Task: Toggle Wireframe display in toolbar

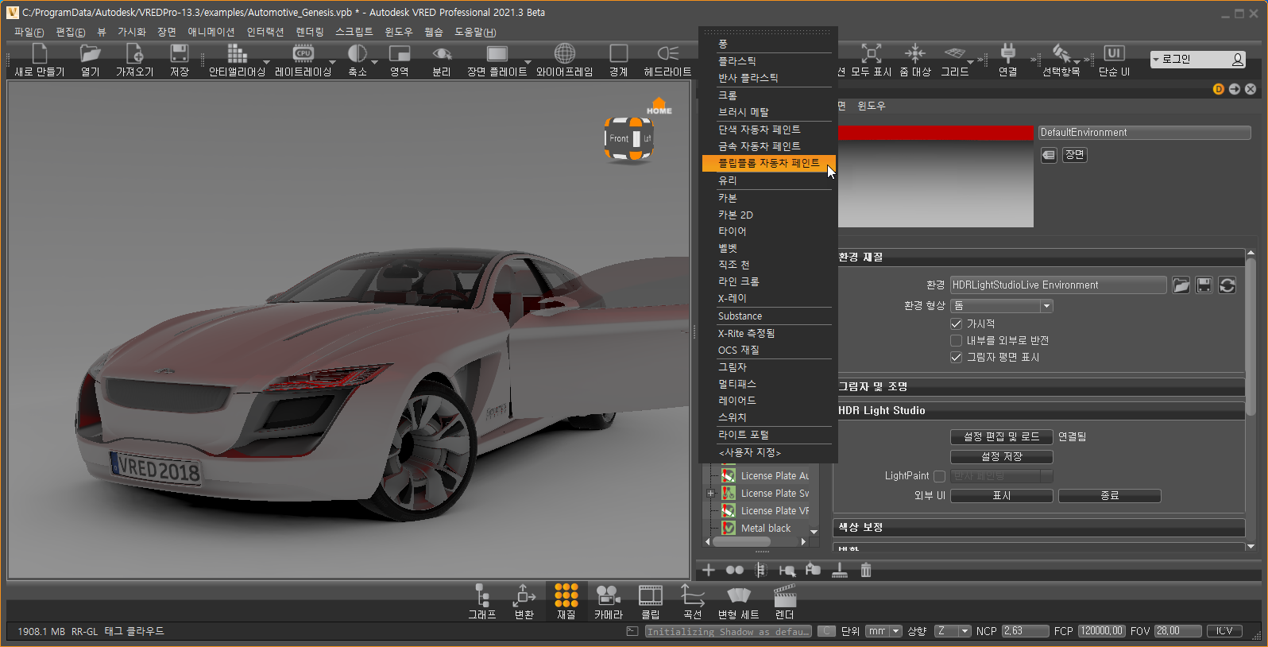Action: (x=564, y=54)
